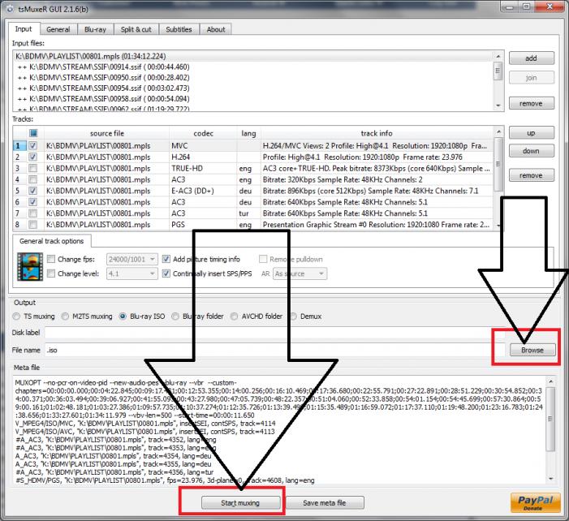Click tracks list scrollbar thumb
Viewport: 569px width, 521px height.
[x=498, y=165]
